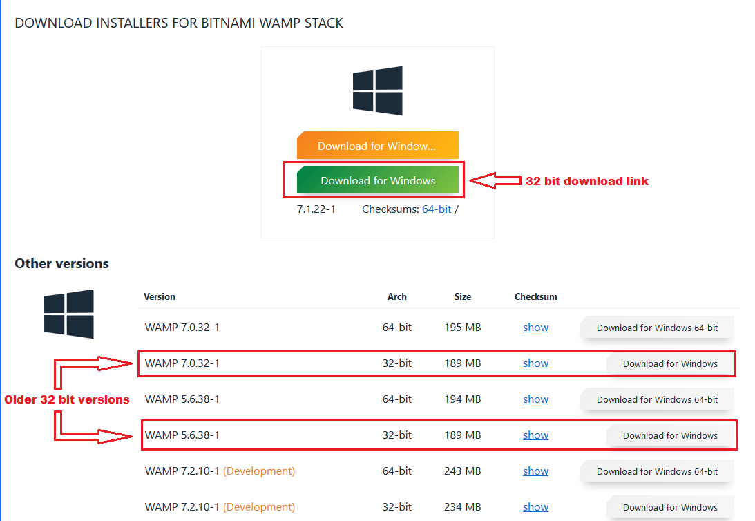Image resolution: width=755 pixels, height=521 pixels.
Task: Click the Version column header
Action: coord(160,296)
